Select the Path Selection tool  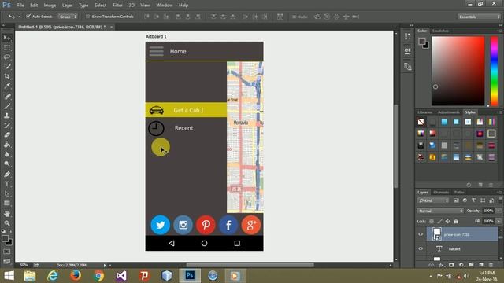[x=7, y=194]
